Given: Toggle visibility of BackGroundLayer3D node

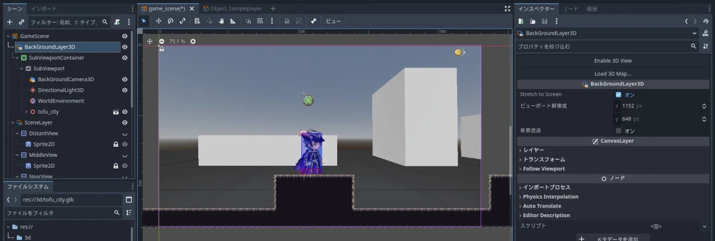Looking at the screenshot, I should coord(125,47).
